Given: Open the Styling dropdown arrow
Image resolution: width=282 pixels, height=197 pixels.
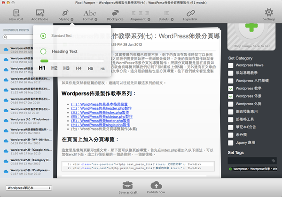Looking at the screenshot, I should tap(72, 19).
